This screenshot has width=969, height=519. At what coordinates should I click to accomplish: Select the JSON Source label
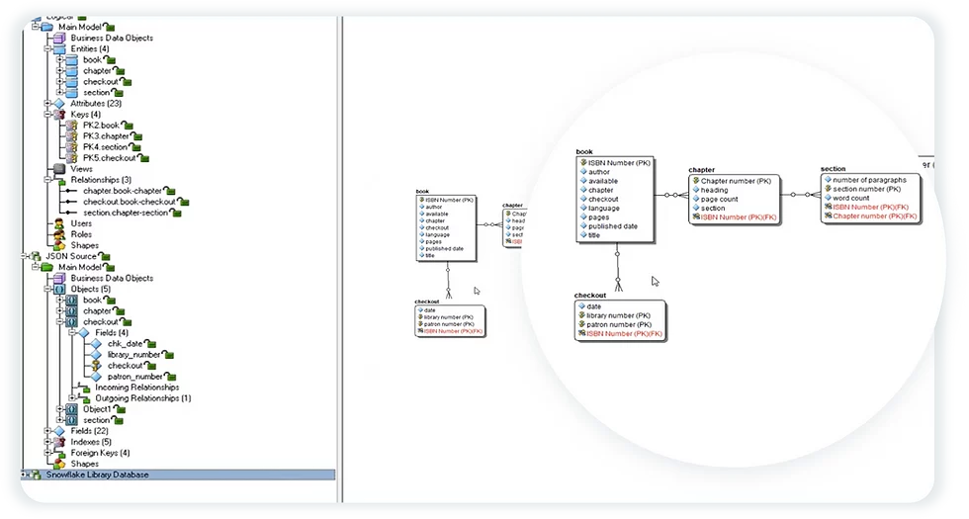pyautogui.click(x=71, y=256)
